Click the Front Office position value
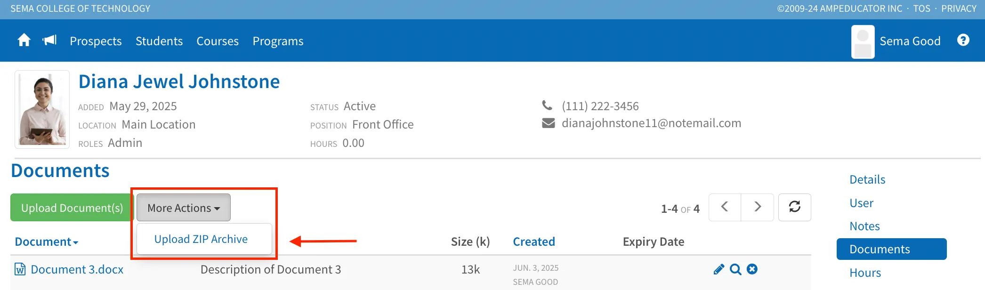 tap(383, 124)
